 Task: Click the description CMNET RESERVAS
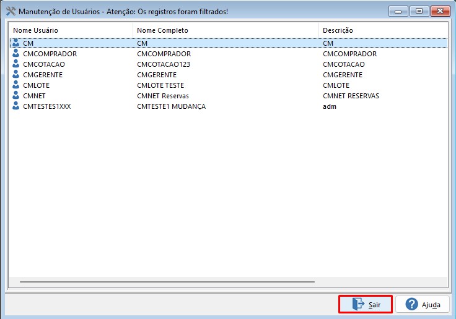[351, 95]
